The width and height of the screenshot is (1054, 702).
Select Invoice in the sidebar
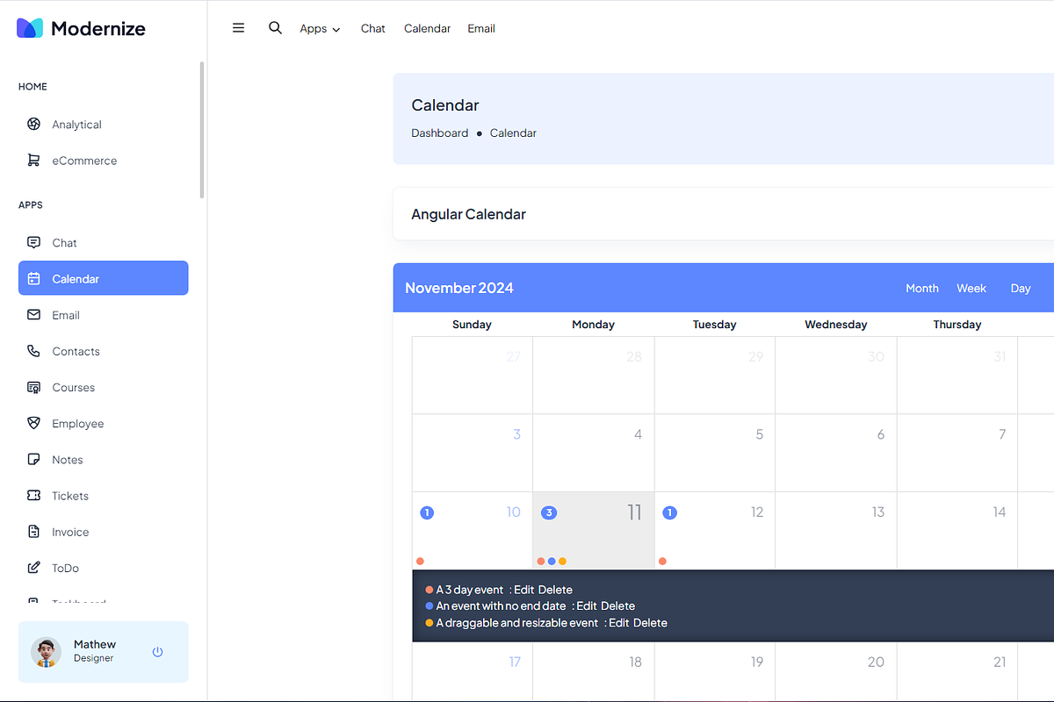click(103, 532)
